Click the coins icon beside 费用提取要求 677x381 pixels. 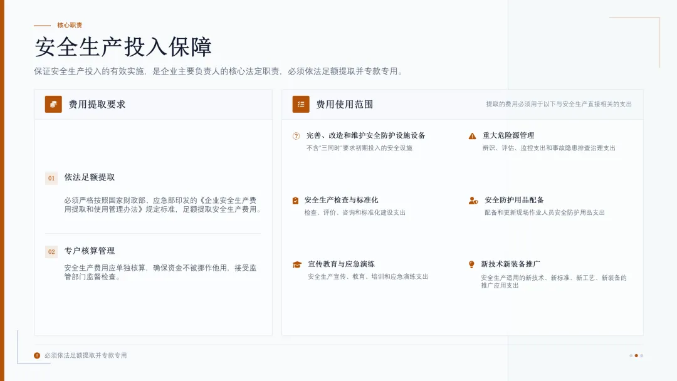[53, 104]
